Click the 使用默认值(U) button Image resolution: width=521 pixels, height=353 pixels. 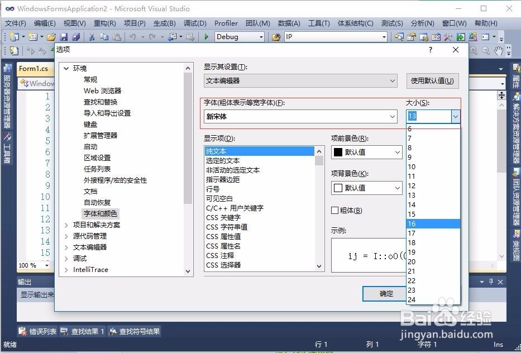[432, 81]
